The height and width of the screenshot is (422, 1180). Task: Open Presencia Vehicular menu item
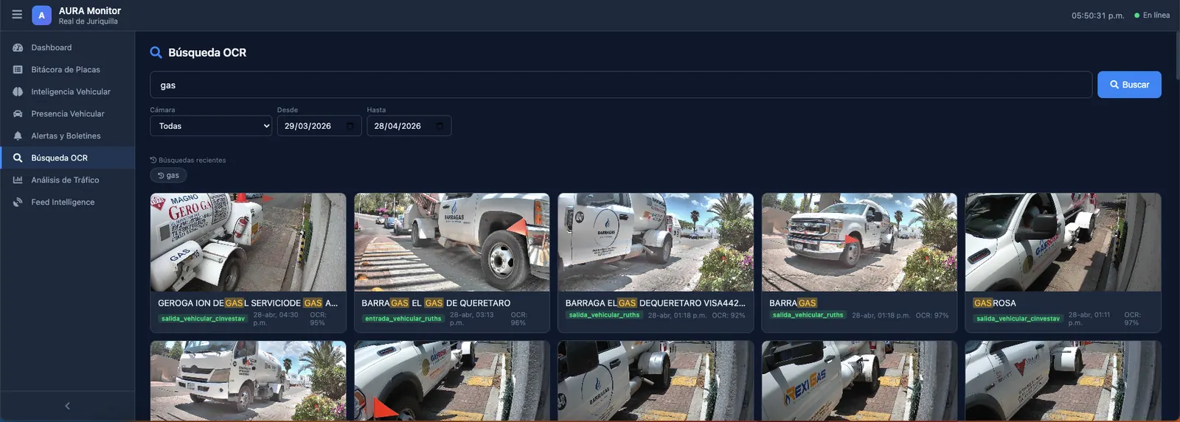[68, 114]
